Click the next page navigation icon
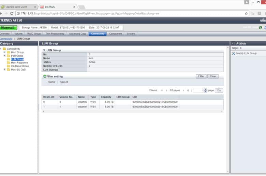The height and width of the screenshot is (176, 266). coord(183,90)
